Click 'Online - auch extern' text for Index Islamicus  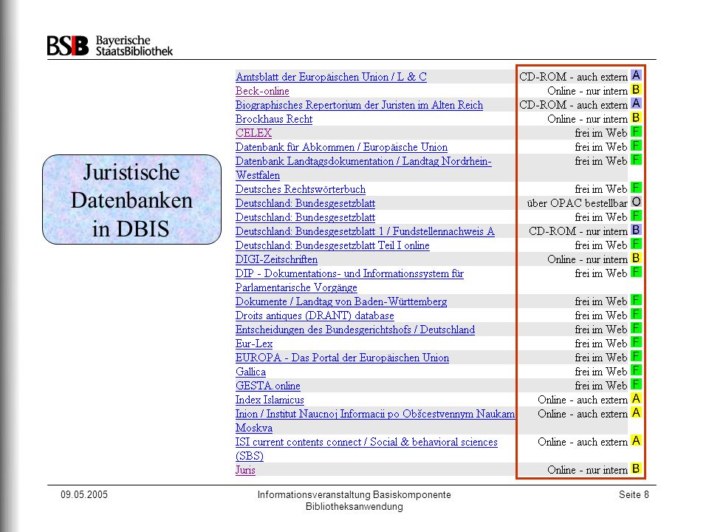tap(583, 400)
